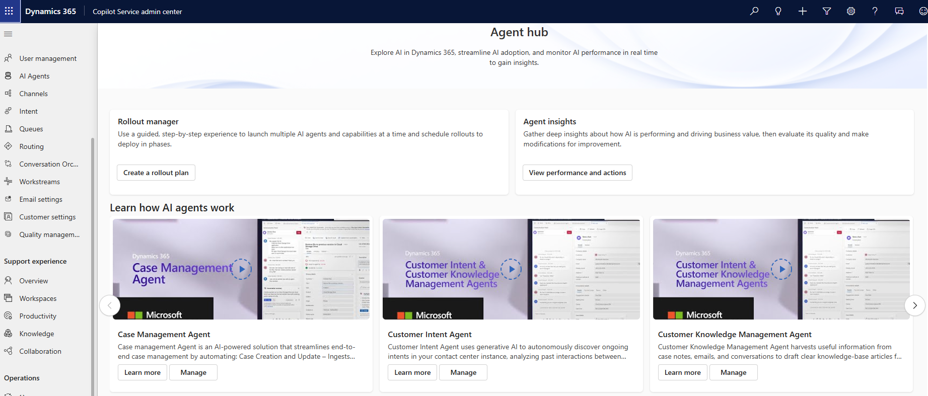Click the Email settings icon

[8, 199]
